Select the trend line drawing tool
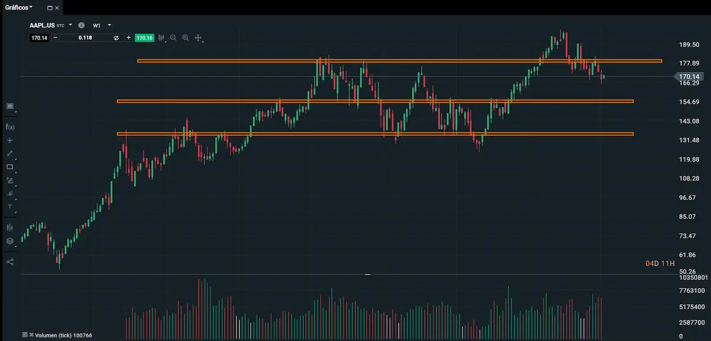Screen dimensions: 711x341 click(x=10, y=154)
